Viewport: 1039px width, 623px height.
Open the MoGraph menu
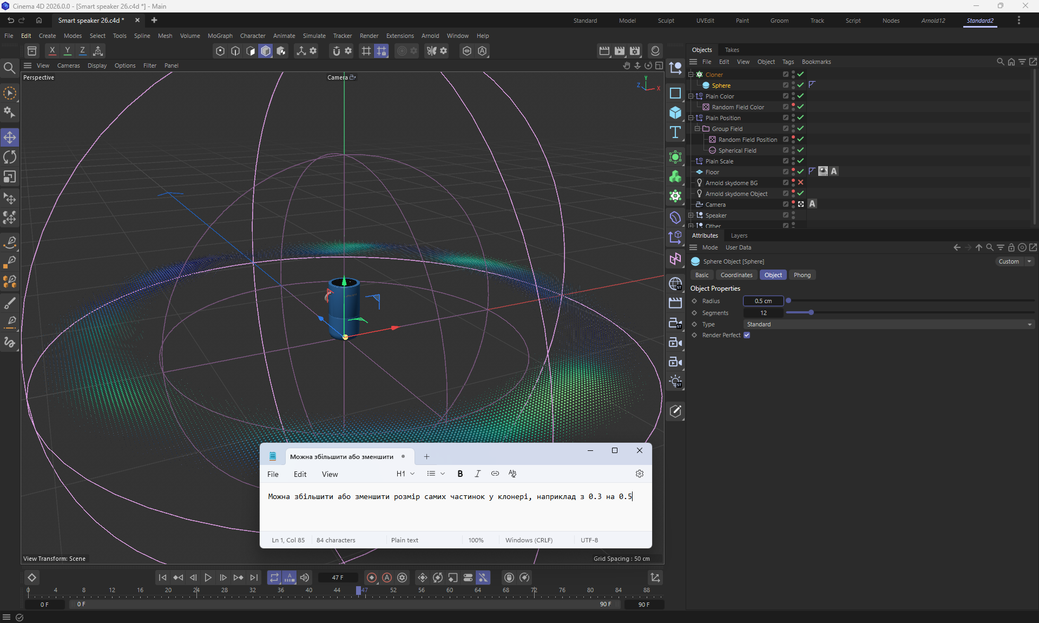coord(220,36)
